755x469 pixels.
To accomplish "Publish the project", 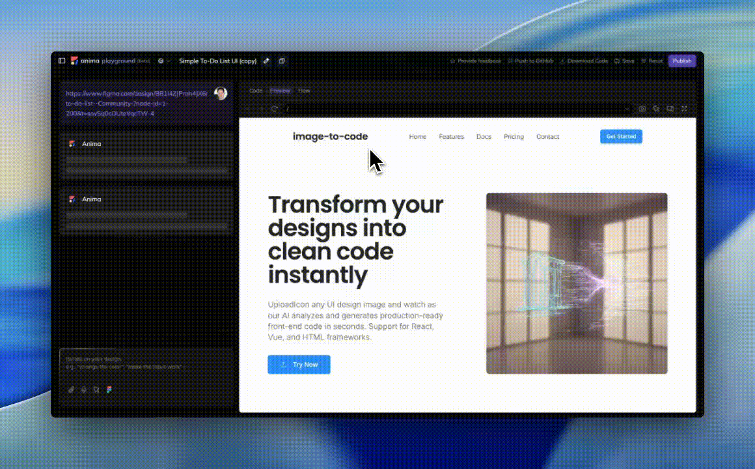I will (682, 61).
